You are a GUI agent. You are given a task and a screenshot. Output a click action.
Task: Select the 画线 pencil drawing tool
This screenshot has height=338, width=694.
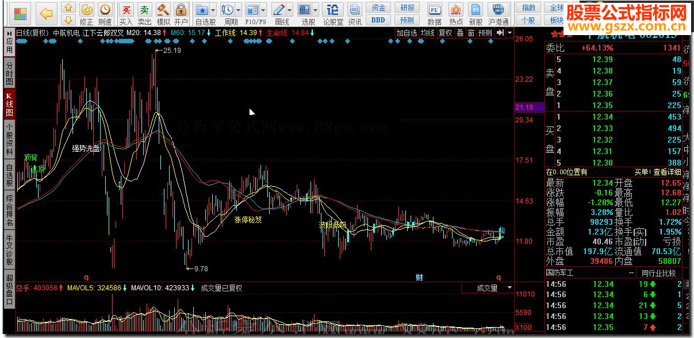(278, 10)
